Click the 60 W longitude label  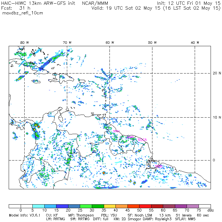tap(110, 43)
